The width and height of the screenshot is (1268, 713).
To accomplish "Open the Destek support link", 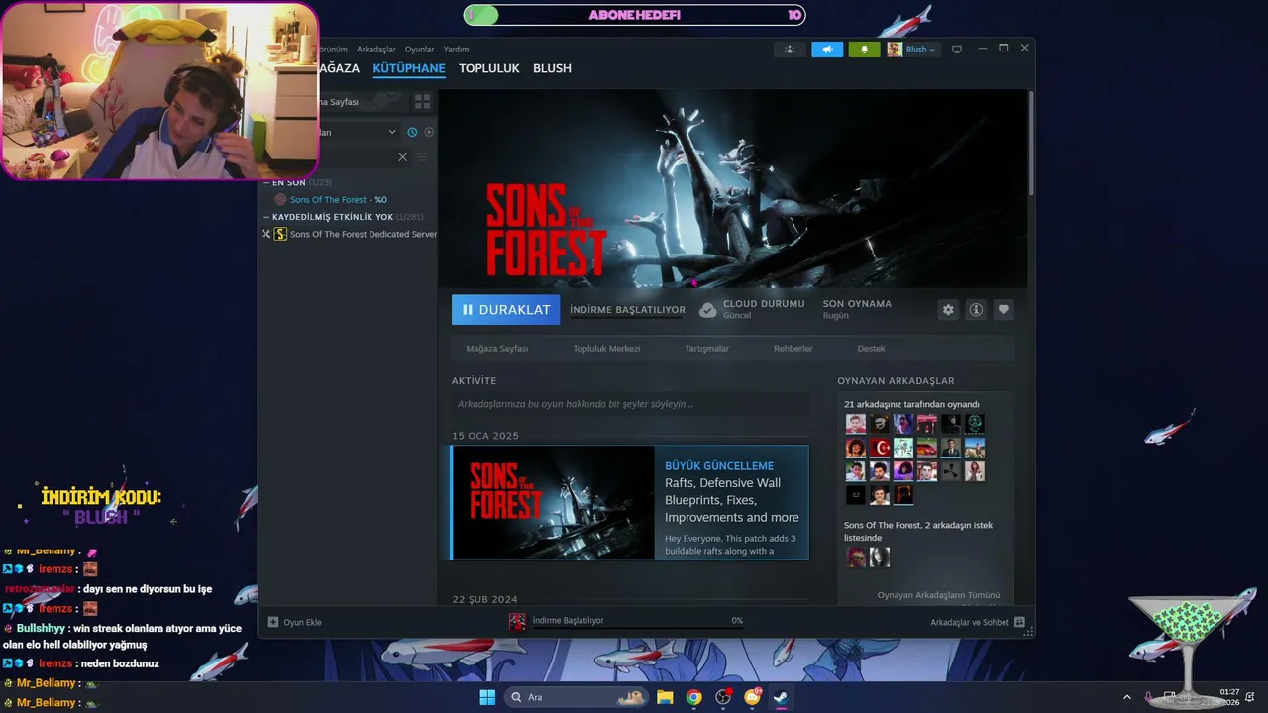I will tap(872, 349).
